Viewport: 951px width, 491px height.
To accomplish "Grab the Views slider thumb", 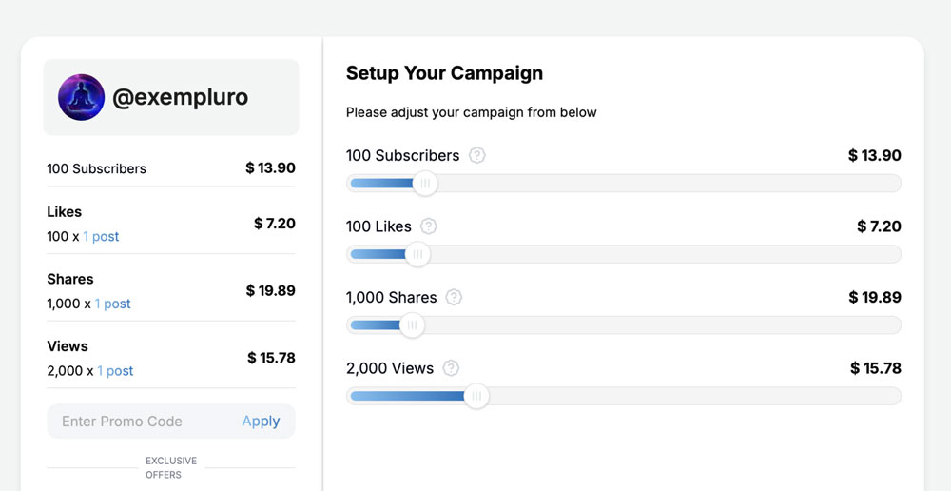I will click(476, 396).
